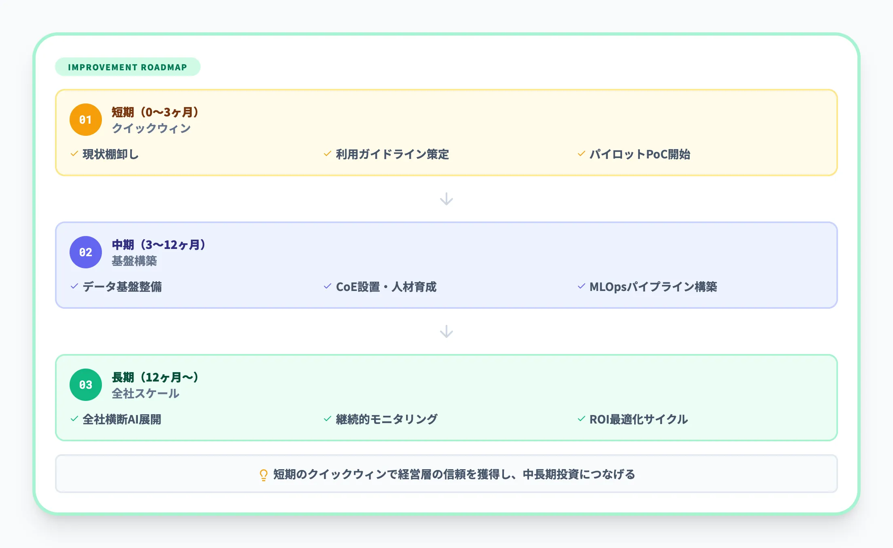
Task: Click the 02 purple phase number icon
Action: (x=85, y=252)
